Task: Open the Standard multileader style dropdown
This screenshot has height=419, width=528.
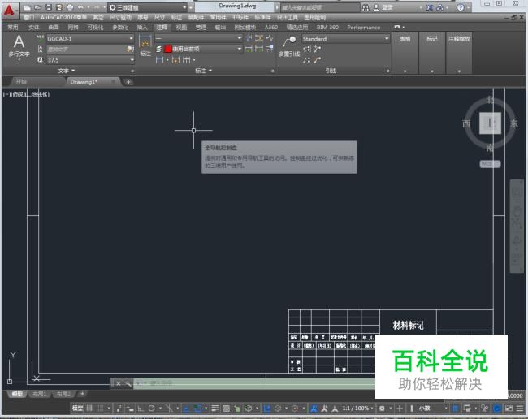Action: [x=387, y=38]
